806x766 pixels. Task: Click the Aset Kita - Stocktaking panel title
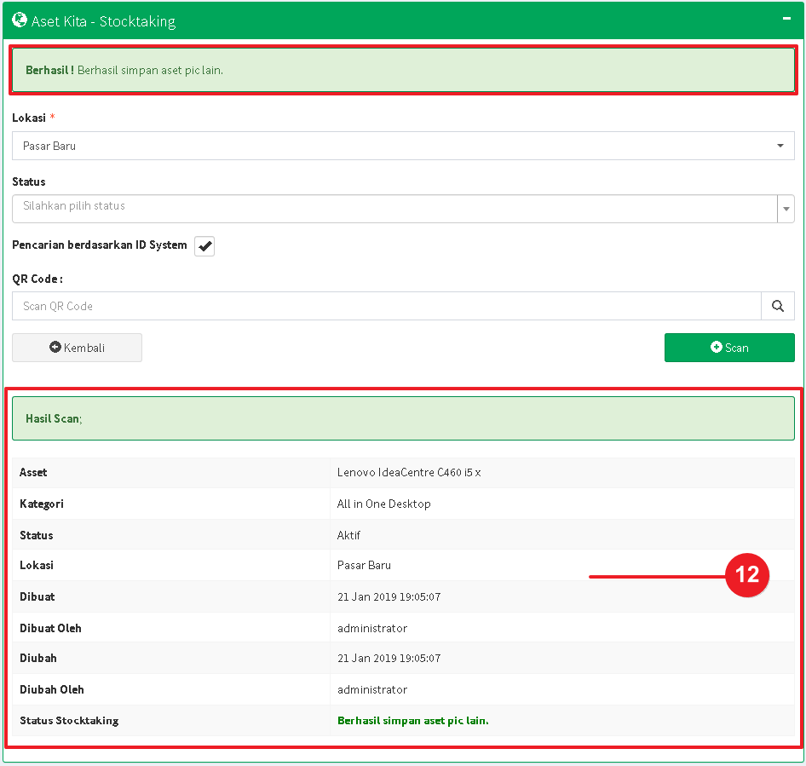pos(103,21)
